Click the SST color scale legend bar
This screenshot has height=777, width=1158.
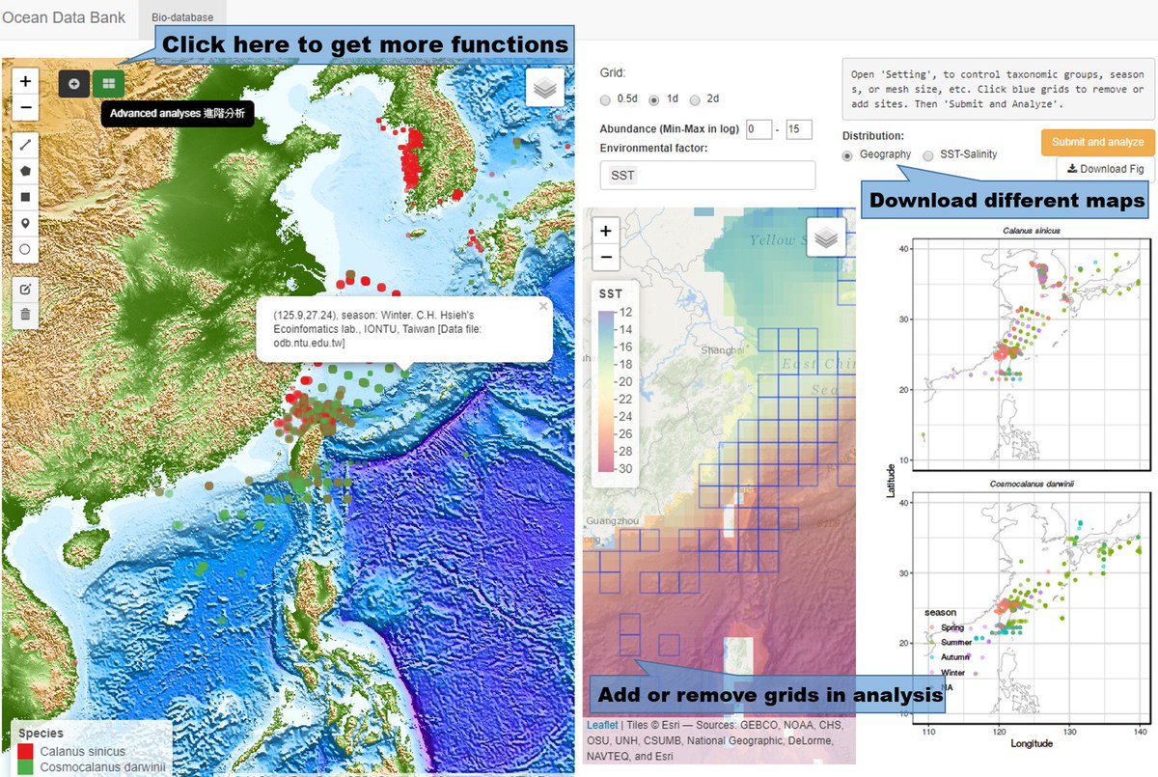(604, 389)
